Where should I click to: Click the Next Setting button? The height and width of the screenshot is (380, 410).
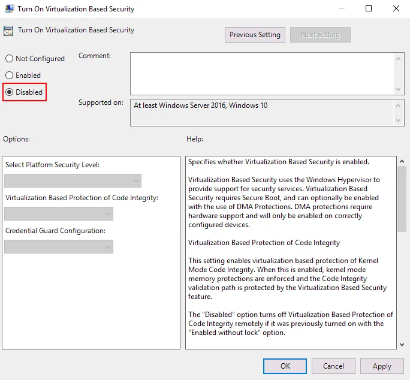[320, 35]
